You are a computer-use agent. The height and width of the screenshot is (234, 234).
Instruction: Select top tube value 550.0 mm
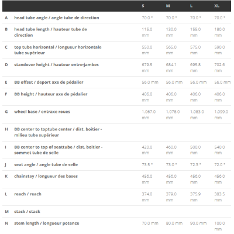click(147, 50)
